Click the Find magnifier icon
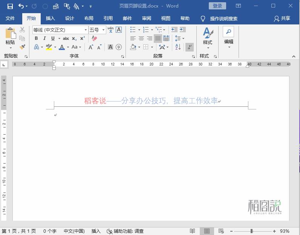Viewport: 300px width, 235px height. point(229,32)
